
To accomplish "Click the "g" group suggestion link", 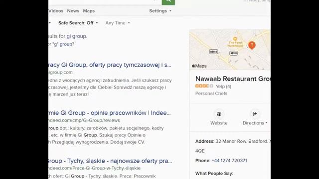I will coord(63,44).
